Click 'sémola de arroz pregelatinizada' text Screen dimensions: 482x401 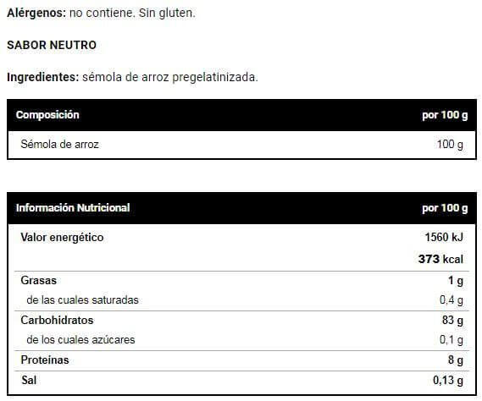(170, 77)
